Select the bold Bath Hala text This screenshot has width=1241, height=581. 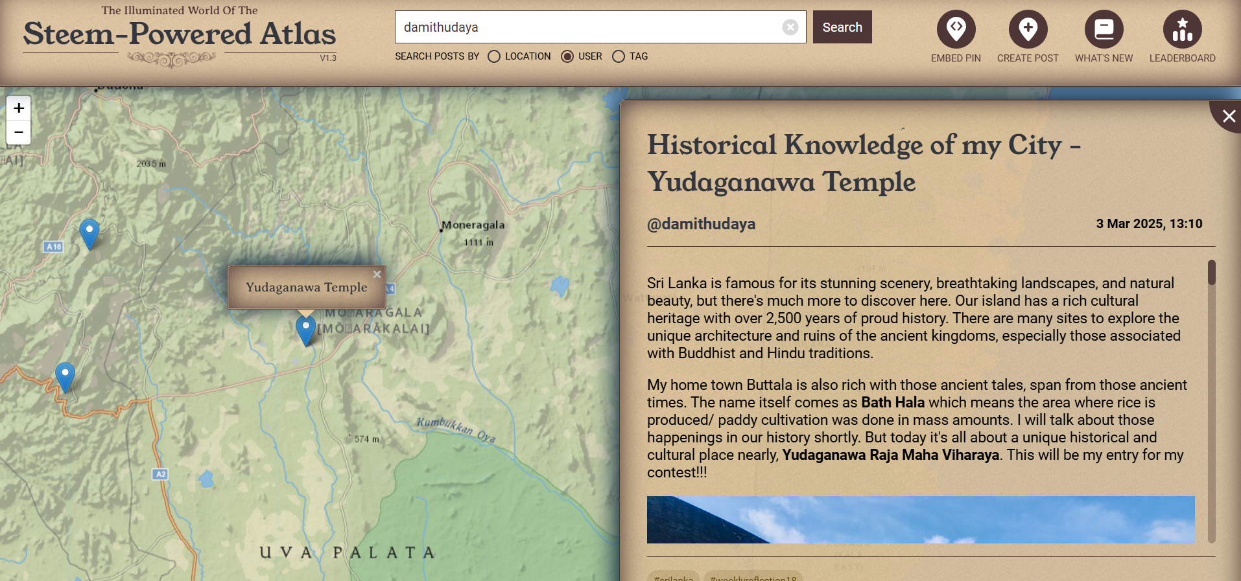click(893, 402)
